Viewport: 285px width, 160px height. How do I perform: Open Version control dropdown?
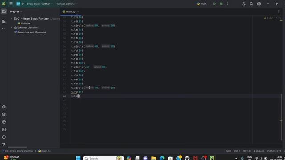67,4
